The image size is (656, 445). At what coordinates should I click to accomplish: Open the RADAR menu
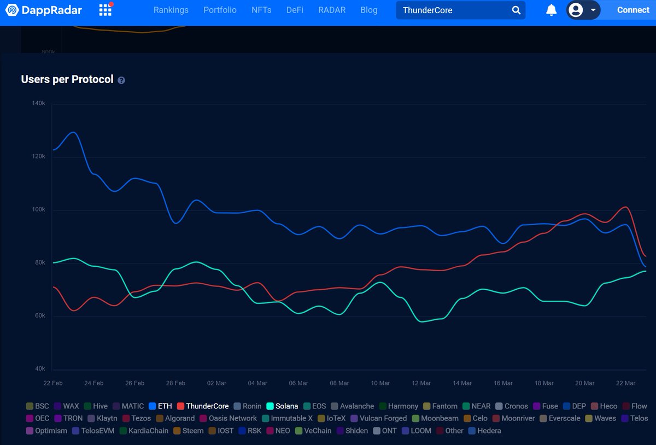(x=332, y=10)
